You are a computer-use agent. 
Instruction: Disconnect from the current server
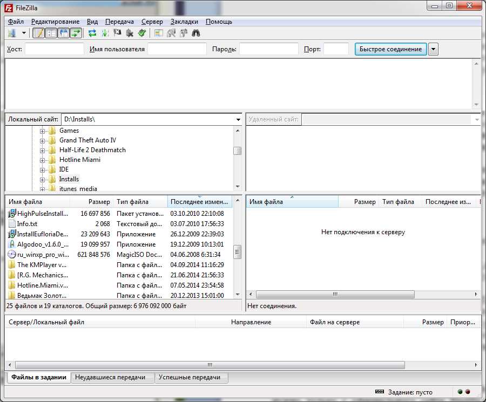point(130,33)
